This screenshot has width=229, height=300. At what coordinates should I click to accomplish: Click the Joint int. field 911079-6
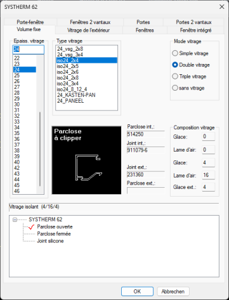[x=145, y=150]
